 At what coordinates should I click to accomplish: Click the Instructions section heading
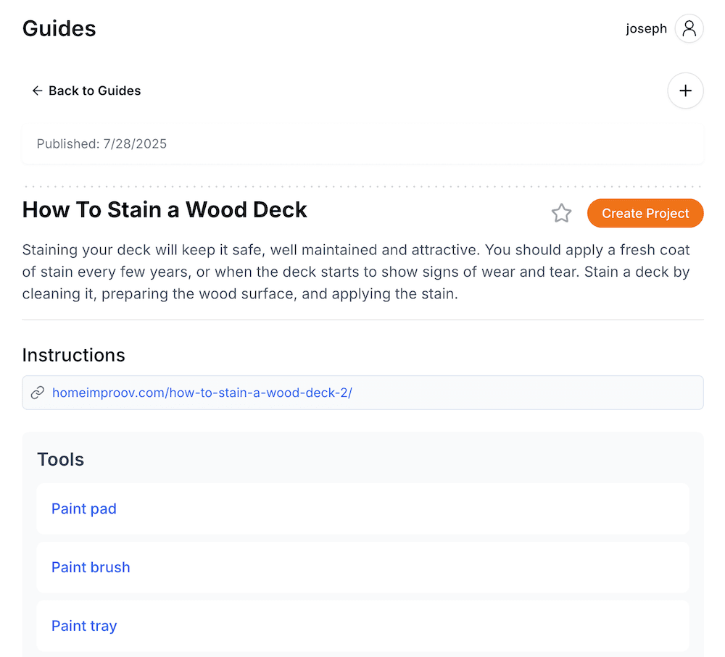point(73,355)
